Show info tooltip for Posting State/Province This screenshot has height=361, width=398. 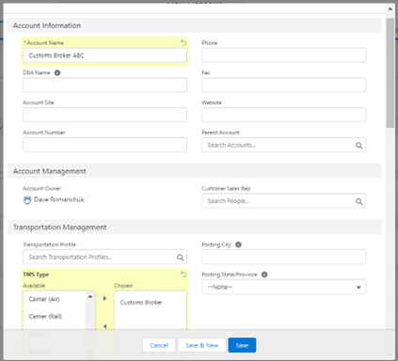pos(264,275)
